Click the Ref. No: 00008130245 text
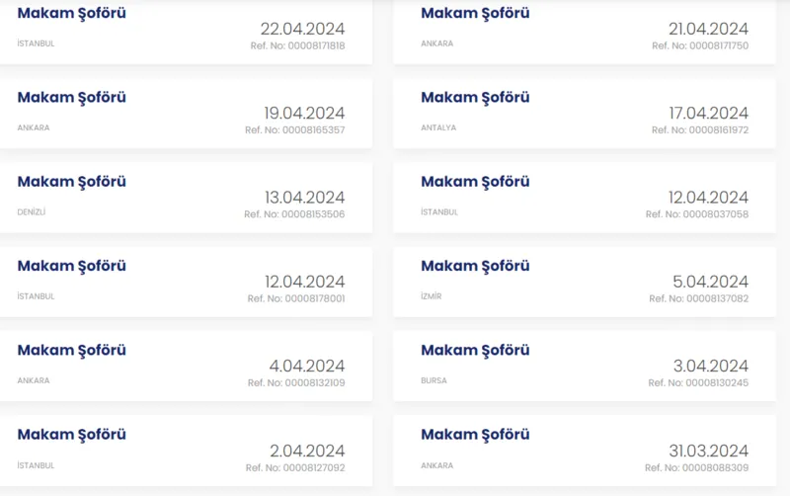Viewport: 790px width, 496px height. point(698,383)
